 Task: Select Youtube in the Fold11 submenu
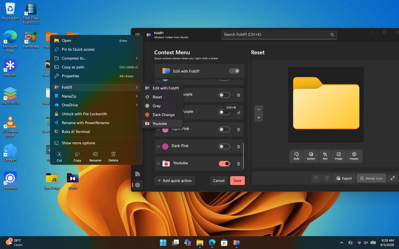[x=162, y=124]
